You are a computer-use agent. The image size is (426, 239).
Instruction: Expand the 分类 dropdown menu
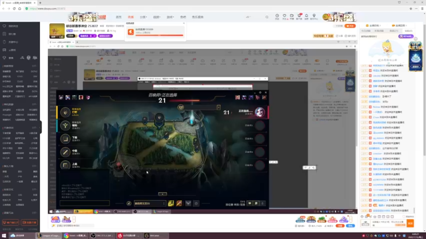pyautogui.click(x=143, y=17)
